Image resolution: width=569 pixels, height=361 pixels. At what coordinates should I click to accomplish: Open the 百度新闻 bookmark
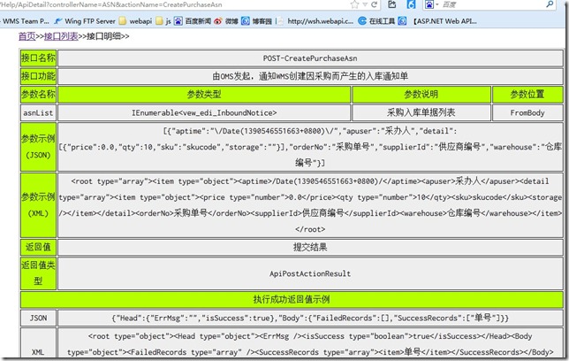[198, 21]
